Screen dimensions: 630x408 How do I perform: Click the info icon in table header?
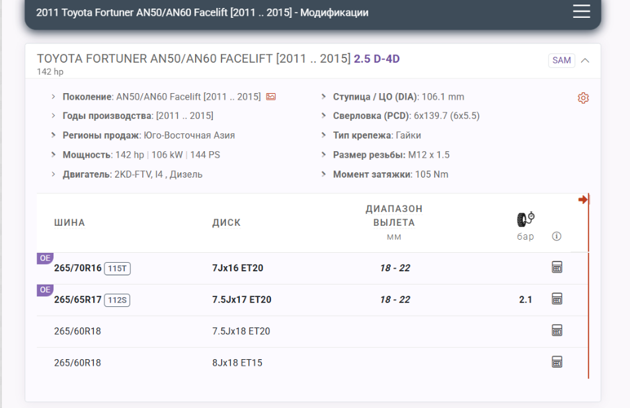(x=556, y=236)
